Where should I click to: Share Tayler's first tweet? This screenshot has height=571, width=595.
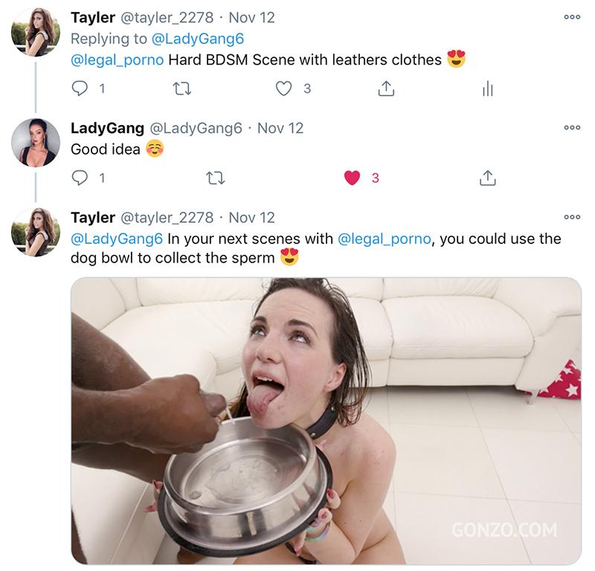click(x=385, y=89)
